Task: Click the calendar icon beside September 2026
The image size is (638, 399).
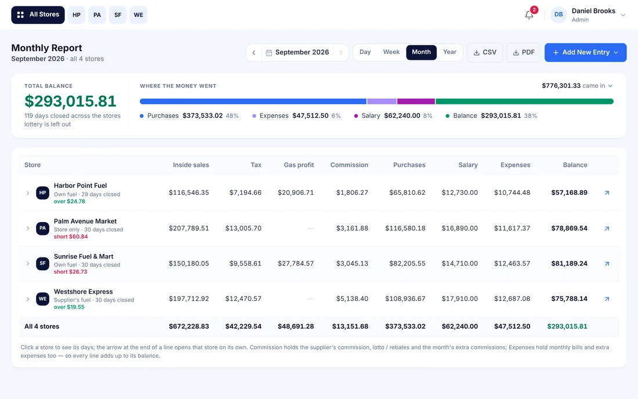Action: click(x=269, y=52)
